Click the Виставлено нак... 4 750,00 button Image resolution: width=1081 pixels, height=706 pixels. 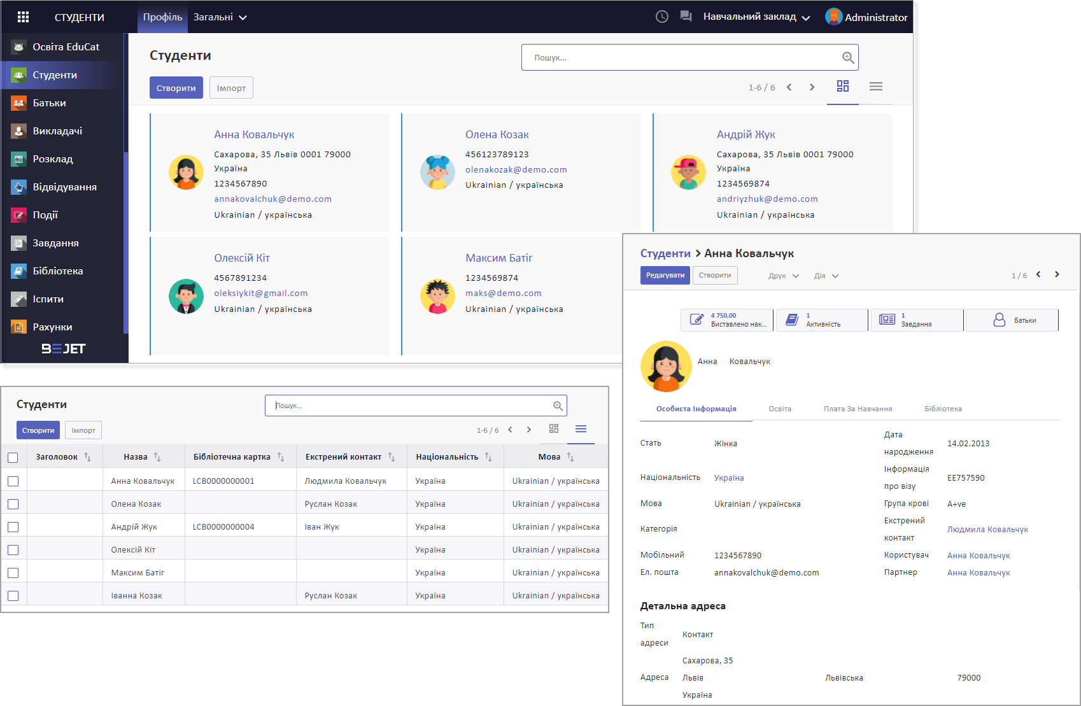click(x=727, y=320)
